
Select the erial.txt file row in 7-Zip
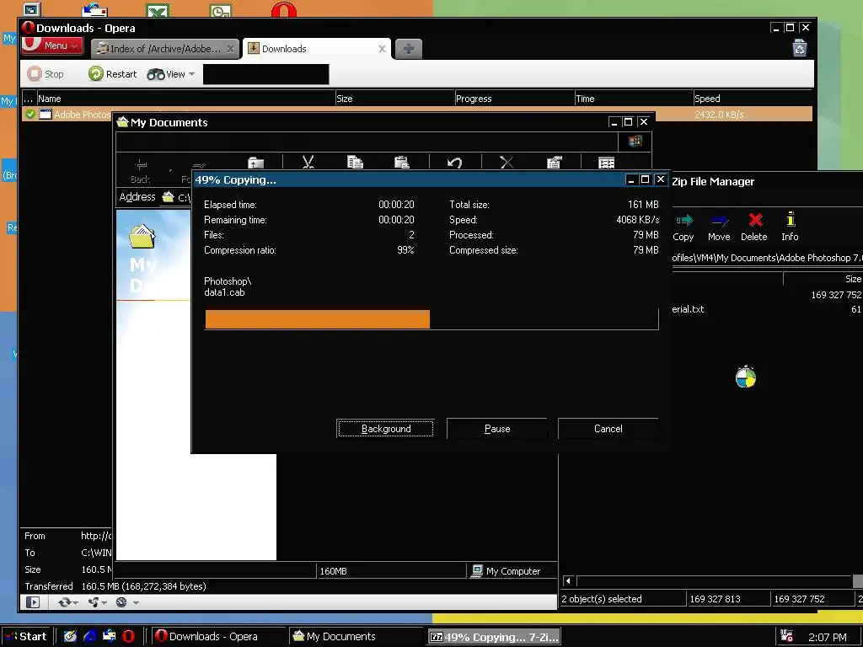click(767, 309)
